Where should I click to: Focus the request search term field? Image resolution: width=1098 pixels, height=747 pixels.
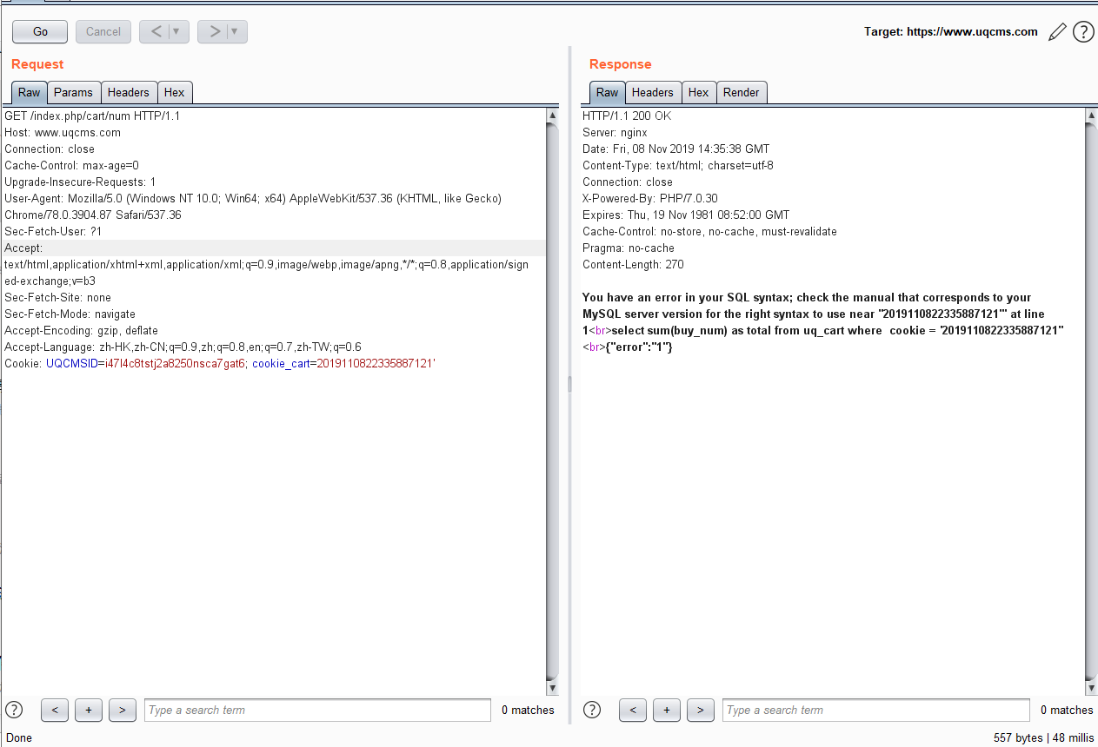[317, 710]
